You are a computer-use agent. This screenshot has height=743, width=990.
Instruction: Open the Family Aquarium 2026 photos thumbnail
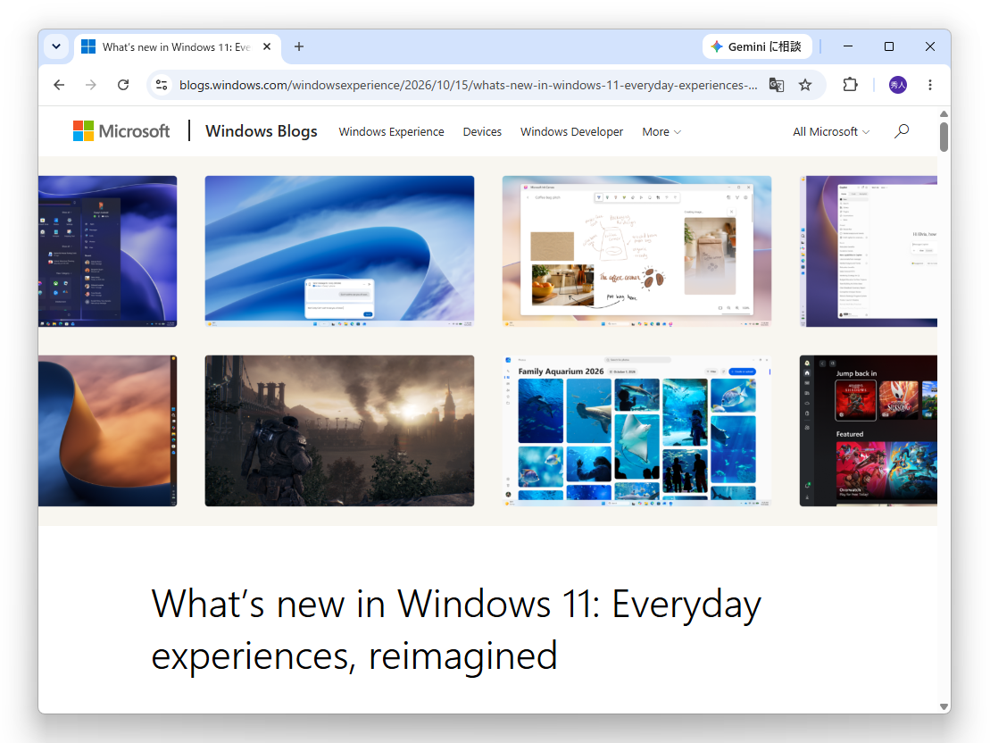(x=636, y=430)
